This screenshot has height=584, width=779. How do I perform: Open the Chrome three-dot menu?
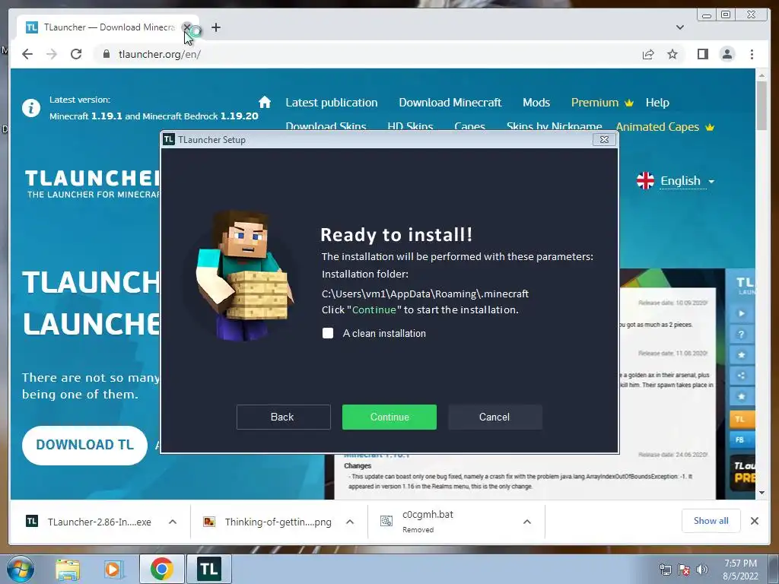coord(752,54)
